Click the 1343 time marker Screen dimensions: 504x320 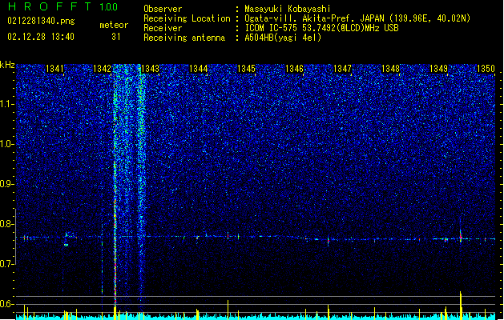tap(151, 68)
